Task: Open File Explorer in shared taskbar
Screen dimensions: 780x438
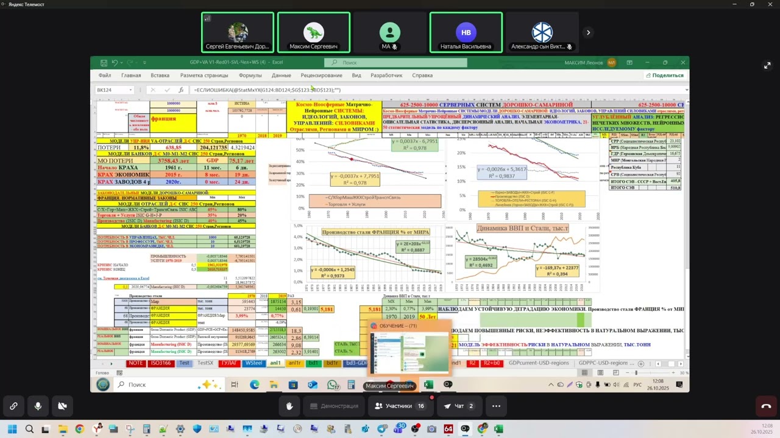Action: click(x=274, y=384)
